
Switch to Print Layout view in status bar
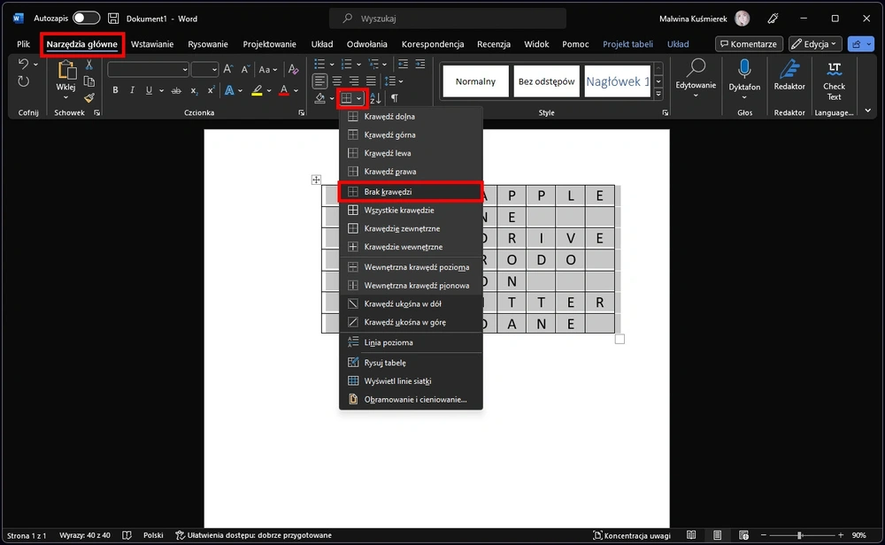click(x=718, y=535)
